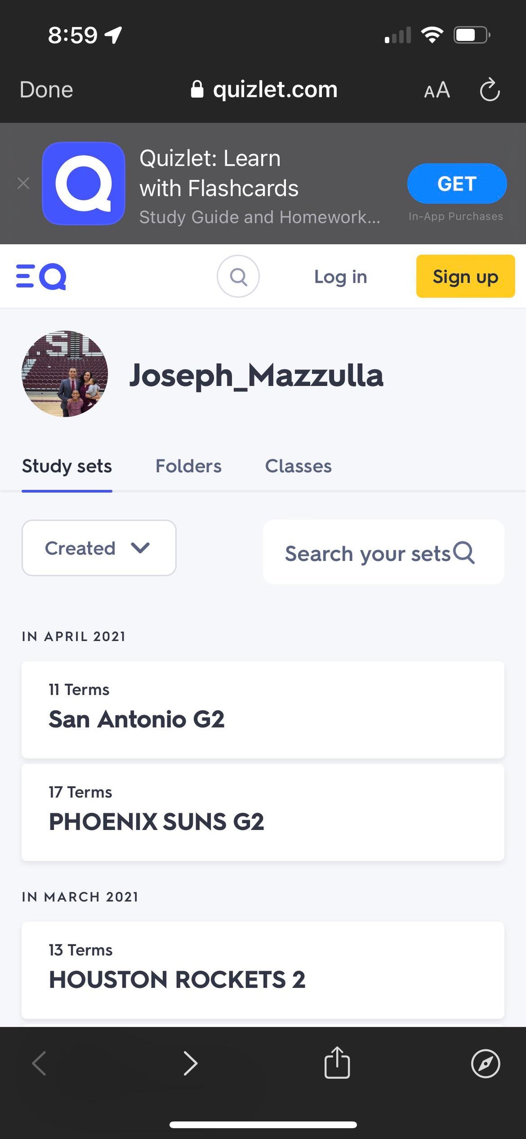Dismiss the app banner X icon

(x=23, y=183)
